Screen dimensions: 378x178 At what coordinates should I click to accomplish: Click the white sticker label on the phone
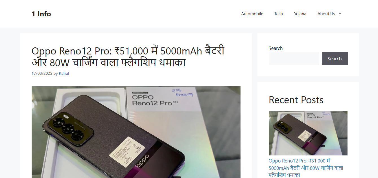[127, 153]
